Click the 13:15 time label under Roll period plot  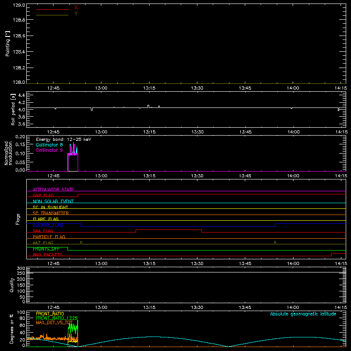[x=149, y=132]
